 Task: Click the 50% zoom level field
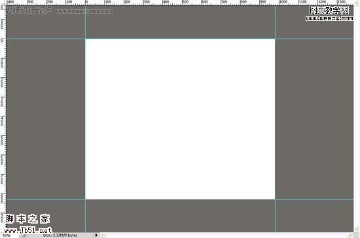tap(9, 235)
